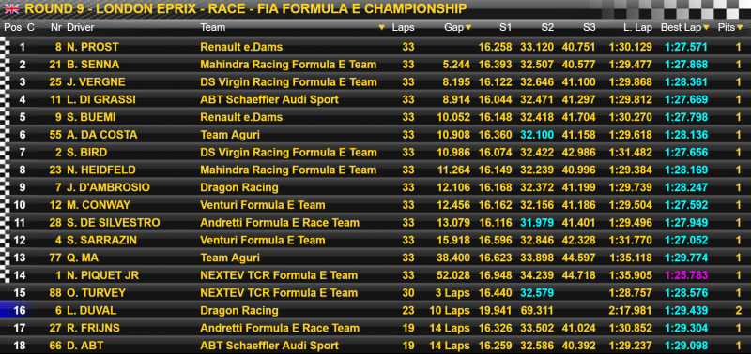Click the cyan S2 time 31.979
This screenshot has width=751, height=354.
(x=537, y=223)
